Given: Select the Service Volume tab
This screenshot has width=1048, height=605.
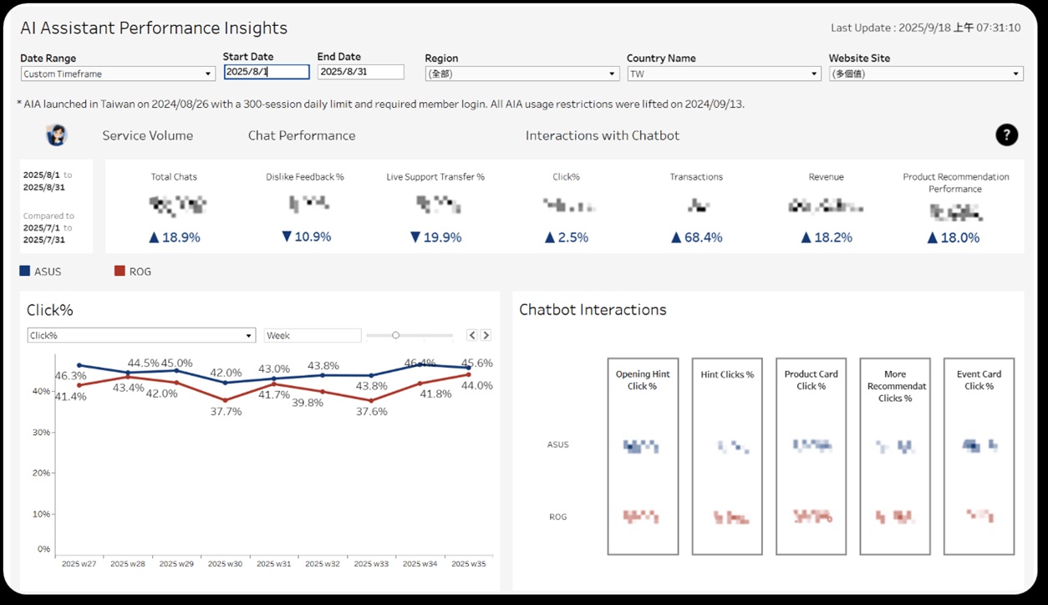Looking at the screenshot, I should (147, 135).
